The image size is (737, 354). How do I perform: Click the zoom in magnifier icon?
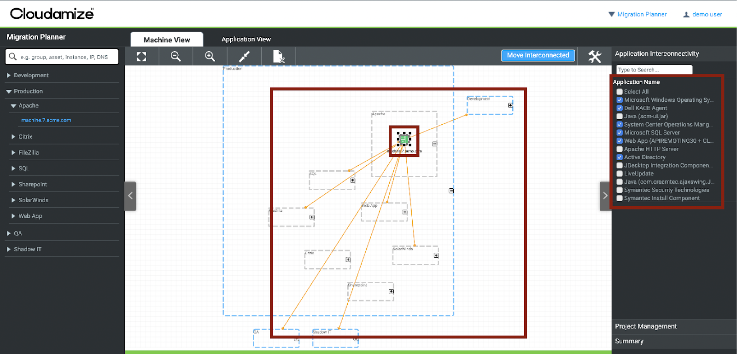(210, 56)
